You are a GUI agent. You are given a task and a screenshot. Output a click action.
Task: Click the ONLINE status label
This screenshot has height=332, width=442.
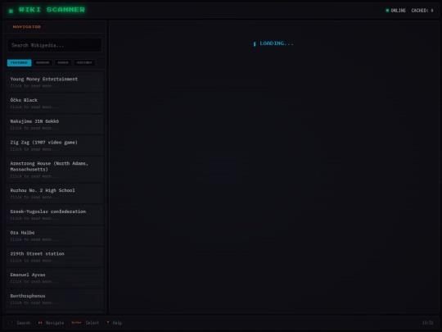click(x=399, y=11)
